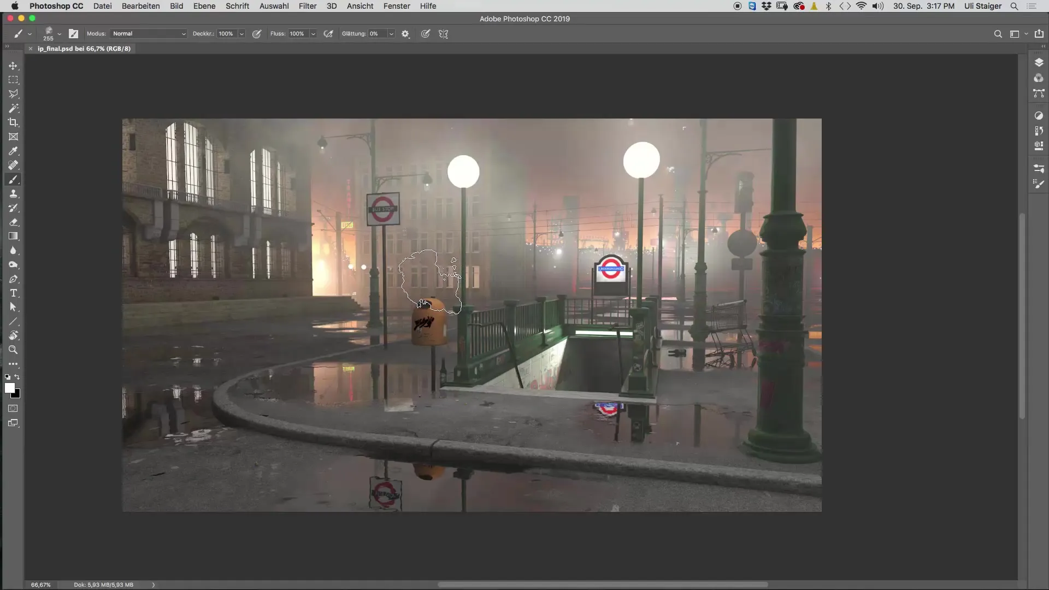Expand the status bar info arrow
1049x590 pixels.
pos(154,585)
